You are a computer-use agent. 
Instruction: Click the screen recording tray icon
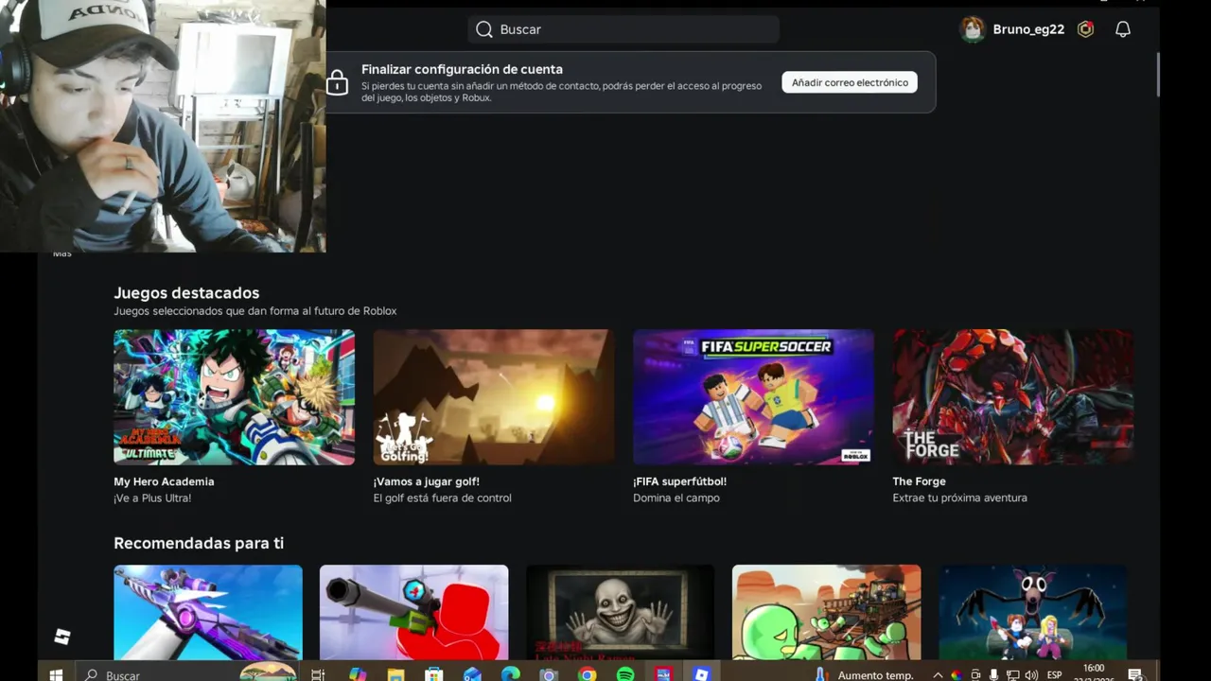975,674
